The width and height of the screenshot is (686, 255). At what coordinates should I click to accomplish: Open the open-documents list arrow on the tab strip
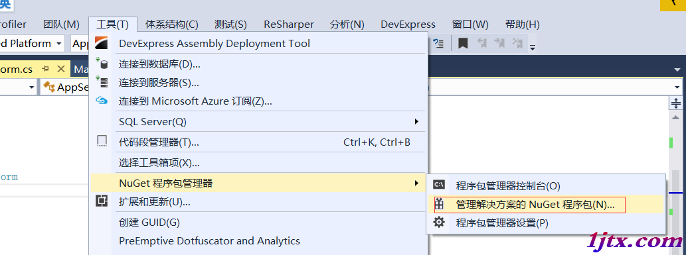[x=677, y=70]
